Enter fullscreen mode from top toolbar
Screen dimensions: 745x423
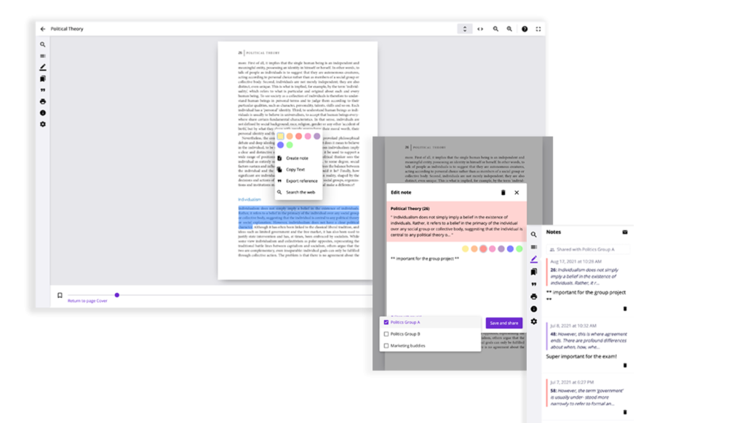coord(538,29)
